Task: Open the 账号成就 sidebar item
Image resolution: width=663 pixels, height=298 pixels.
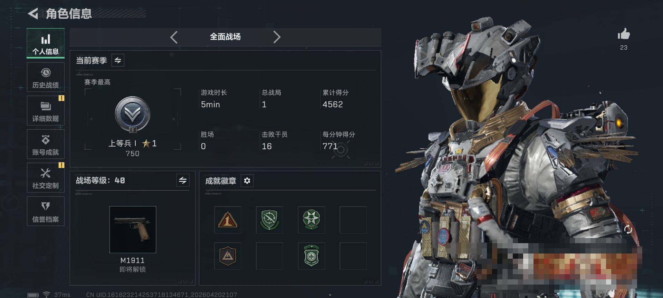Action: coord(46,144)
